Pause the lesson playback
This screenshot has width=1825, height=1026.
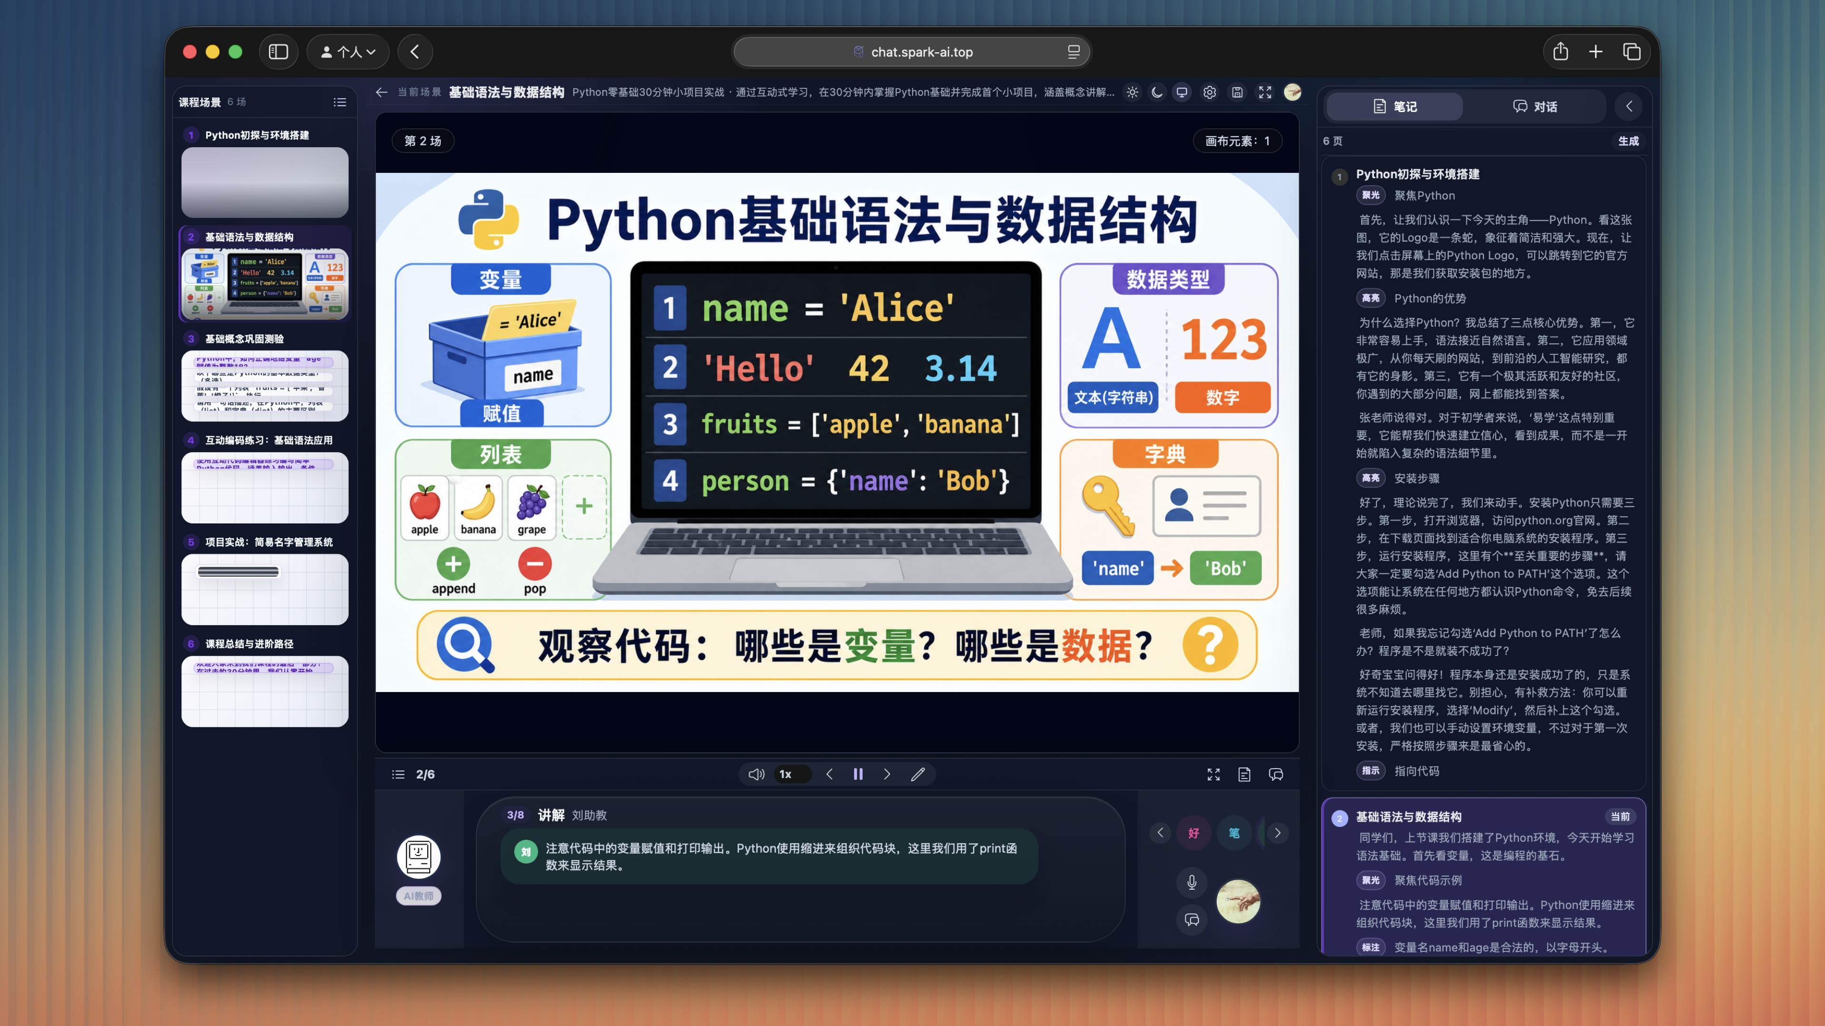point(858,775)
